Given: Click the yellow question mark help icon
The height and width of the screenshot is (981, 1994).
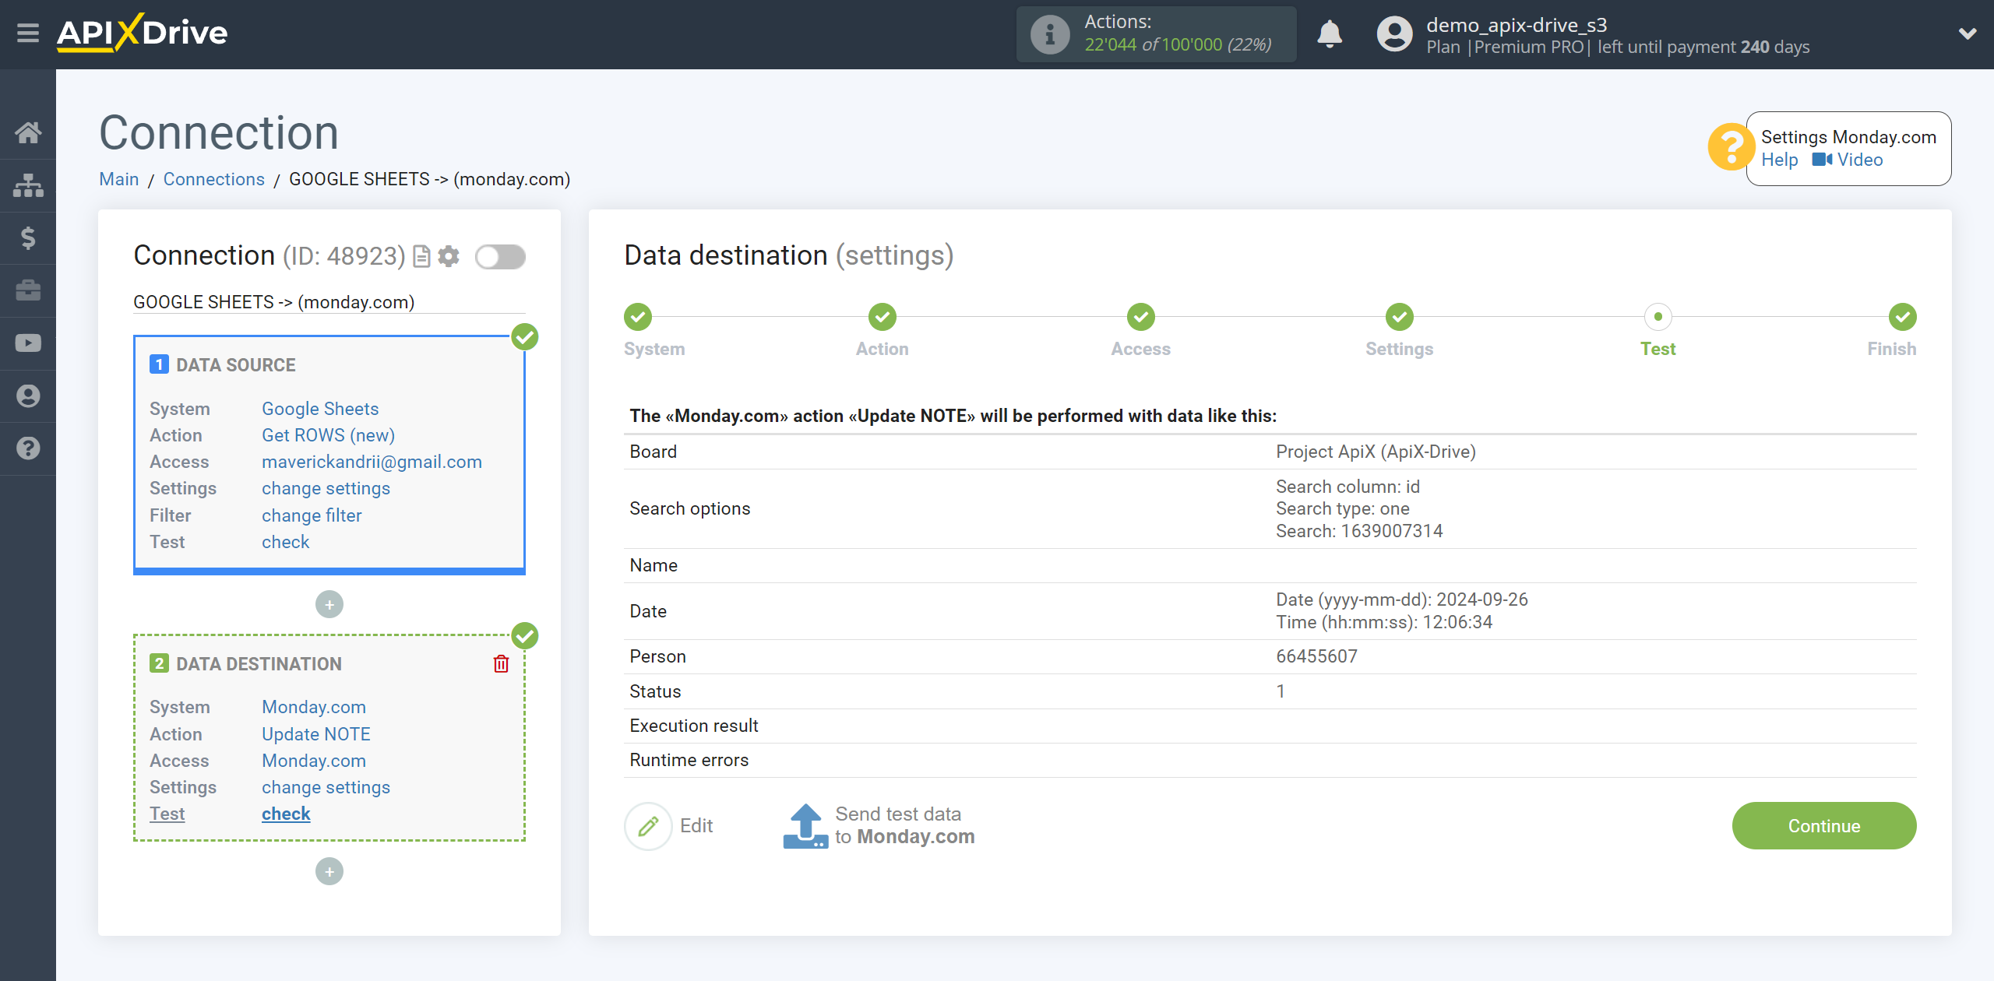Looking at the screenshot, I should [x=1731, y=147].
